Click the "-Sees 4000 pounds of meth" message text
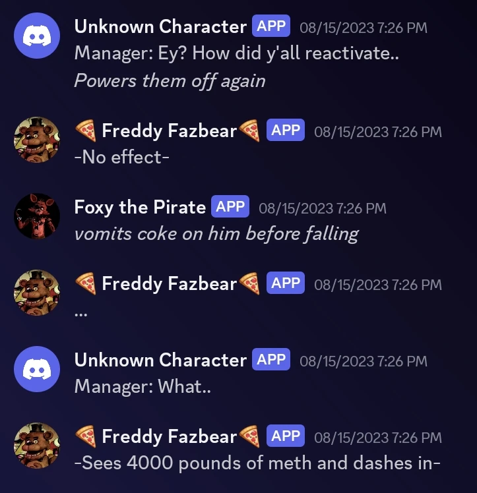Image resolution: width=477 pixels, height=493 pixels. tap(257, 463)
